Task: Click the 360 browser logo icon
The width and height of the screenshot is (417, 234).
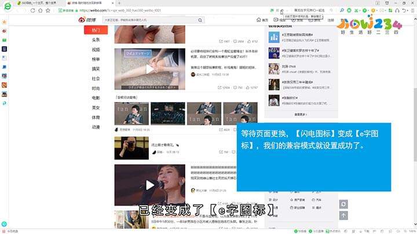Action: (8, 6)
